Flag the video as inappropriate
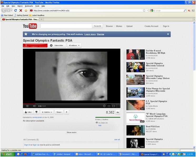Screen dimensions: 196x157 click(x=67, y=112)
